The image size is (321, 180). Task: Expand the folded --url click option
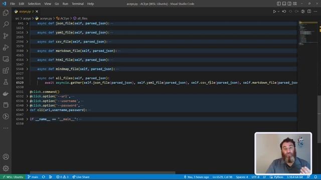click(x=27, y=96)
